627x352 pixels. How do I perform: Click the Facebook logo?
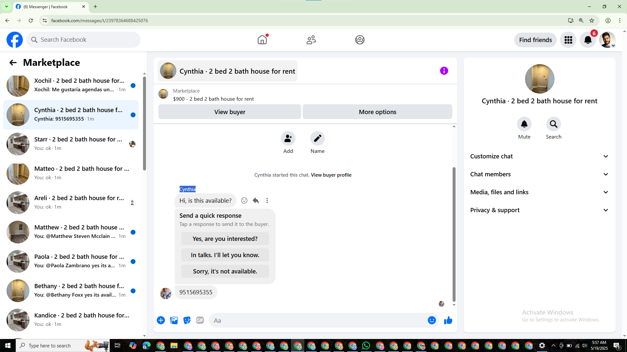[x=15, y=40]
